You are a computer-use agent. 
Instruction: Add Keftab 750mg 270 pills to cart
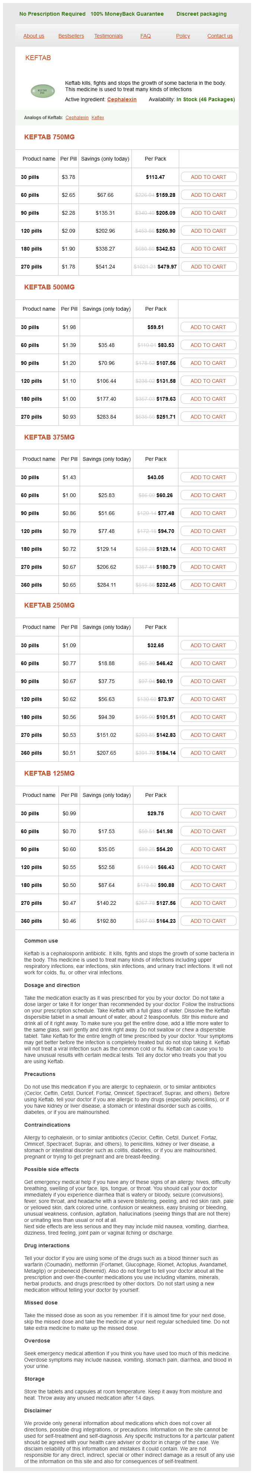[x=208, y=267]
